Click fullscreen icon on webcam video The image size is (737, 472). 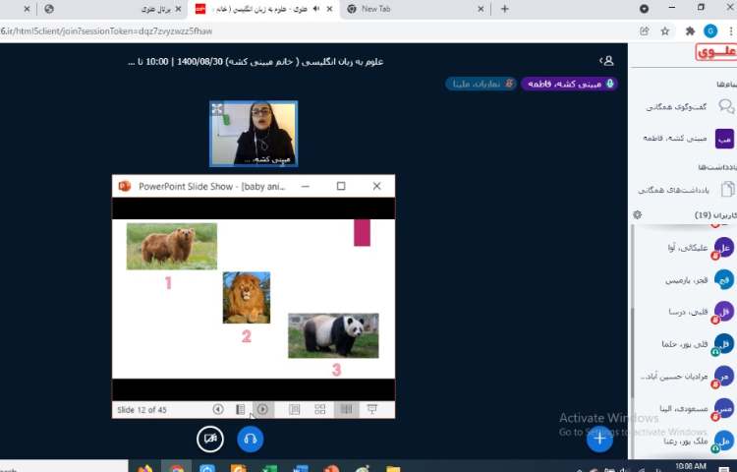pos(217,109)
